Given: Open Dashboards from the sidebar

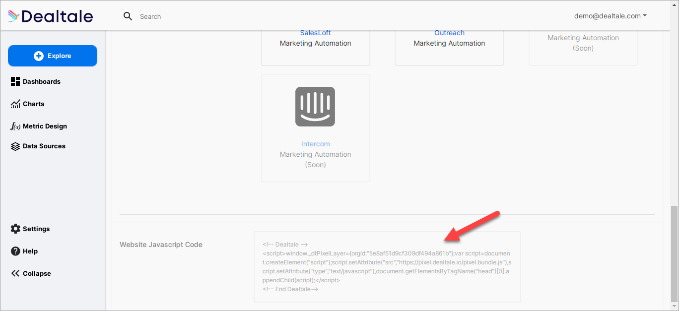Looking at the screenshot, I should point(36,81).
